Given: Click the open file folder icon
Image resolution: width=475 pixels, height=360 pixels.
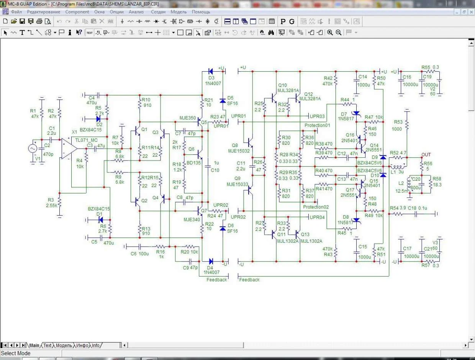Looking at the screenshot, I should [14, 21].
